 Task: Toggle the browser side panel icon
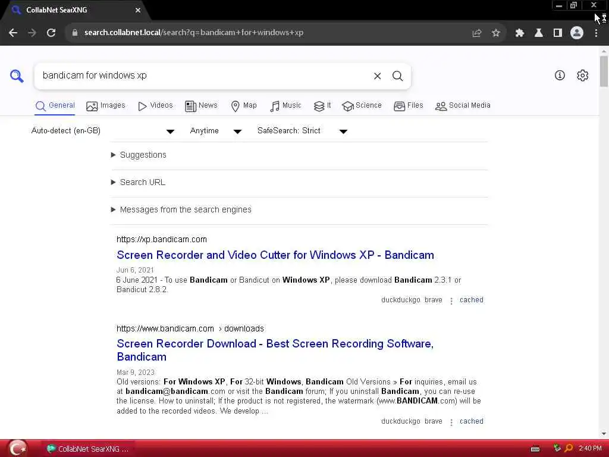point(558,33)
